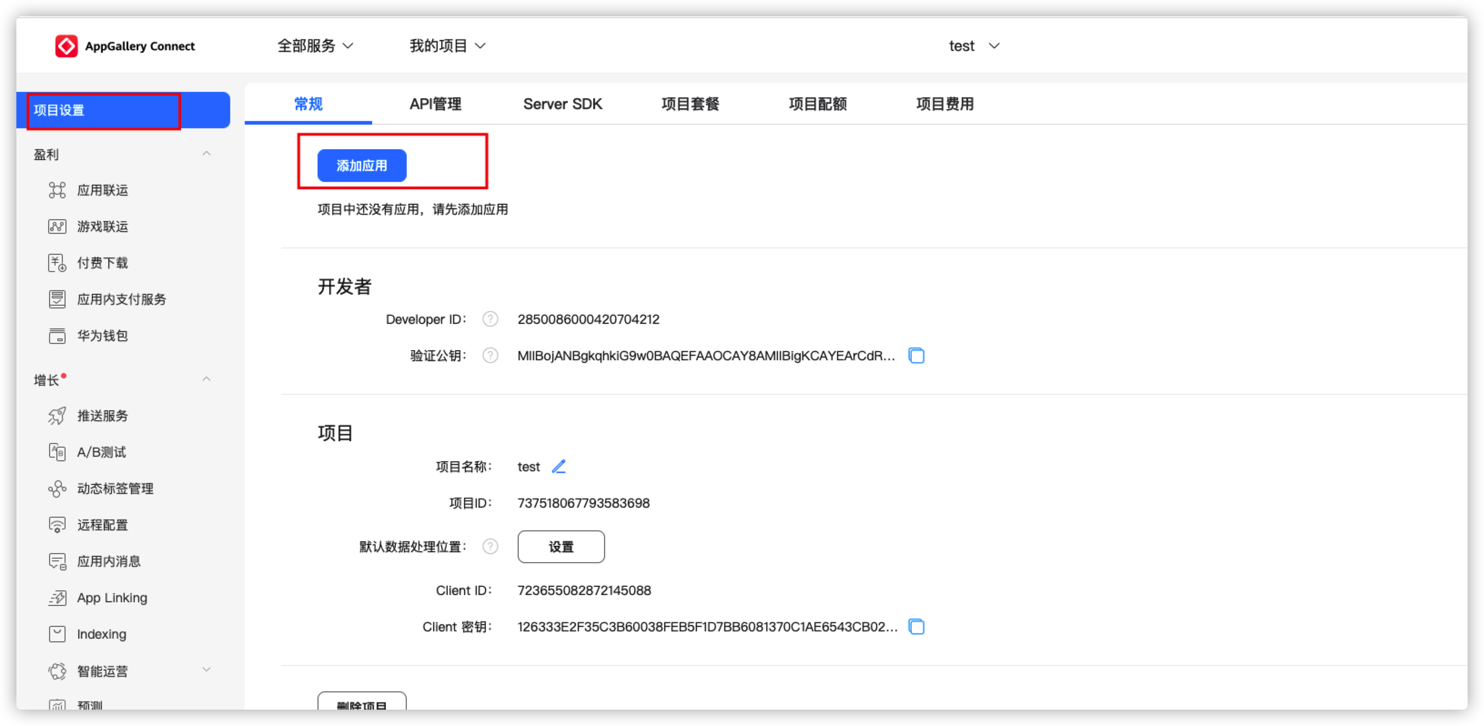
Task: Click the truncated Client 密钥 string
Action: coord(707,626)
